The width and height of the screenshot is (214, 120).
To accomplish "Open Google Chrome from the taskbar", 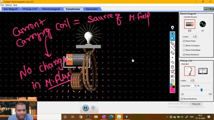I will [x=81, y=117].
